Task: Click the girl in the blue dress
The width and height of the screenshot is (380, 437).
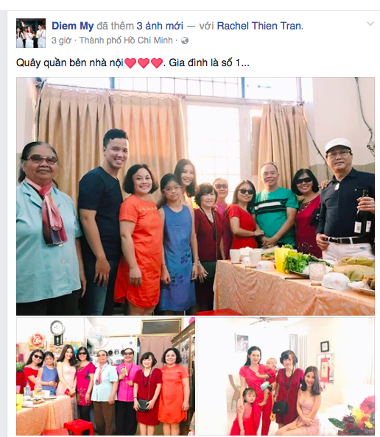Action: pyautogui.click(x=176, y=243)
